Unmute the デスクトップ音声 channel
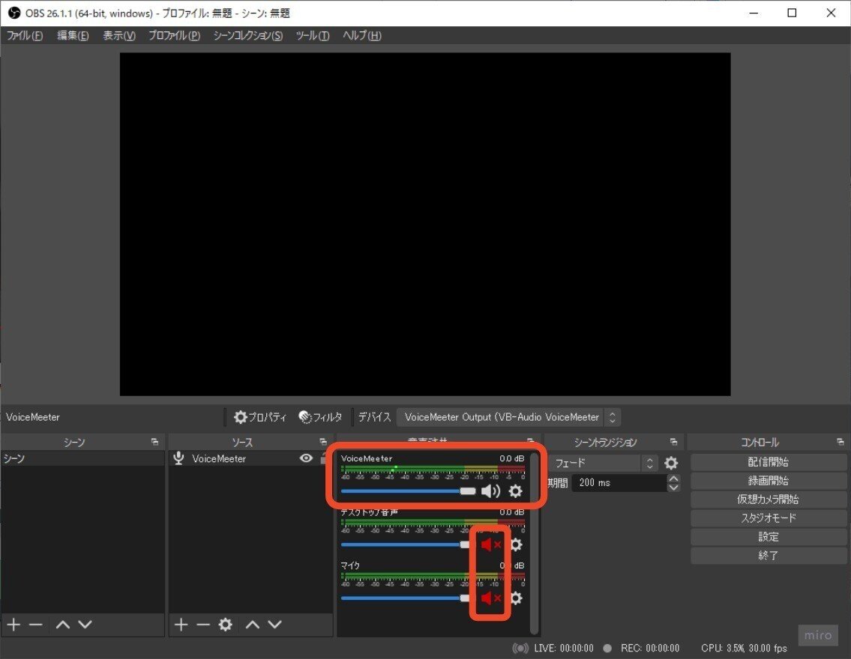 490,544
